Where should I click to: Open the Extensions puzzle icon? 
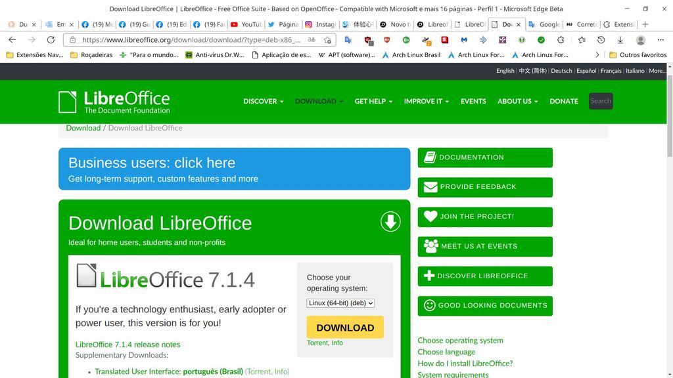click(561, 40)
